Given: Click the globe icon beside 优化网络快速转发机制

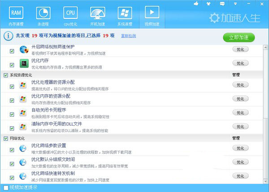Looking at the screenshot, I should tap(23, 176).
